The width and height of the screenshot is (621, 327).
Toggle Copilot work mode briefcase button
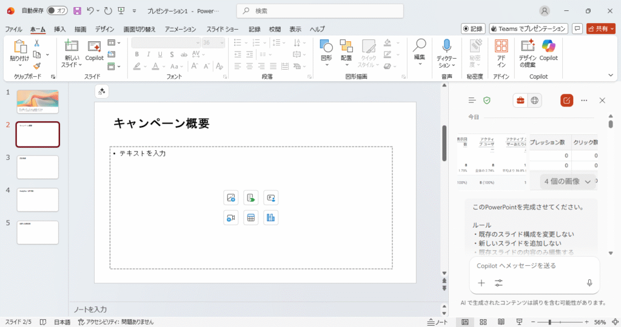point(520,101)
